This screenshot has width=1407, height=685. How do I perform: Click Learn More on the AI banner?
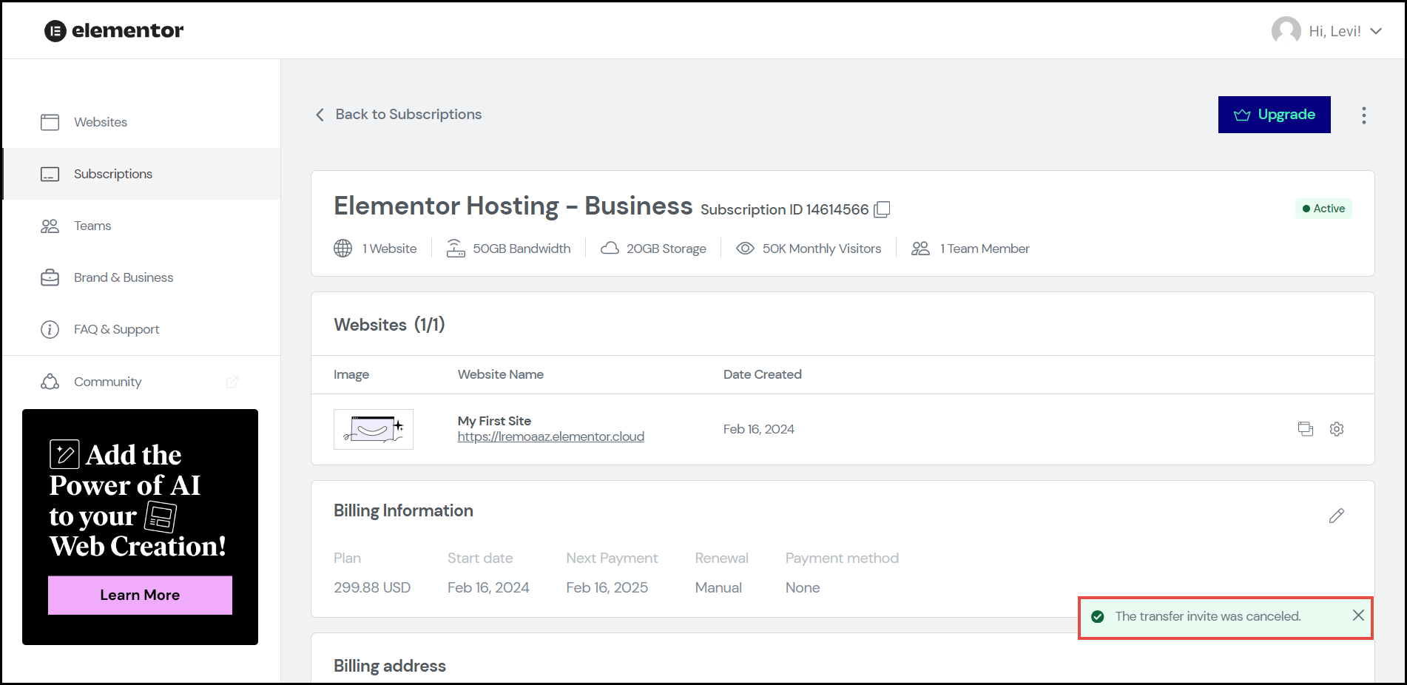pyautogui.click(x=140, y=595)
